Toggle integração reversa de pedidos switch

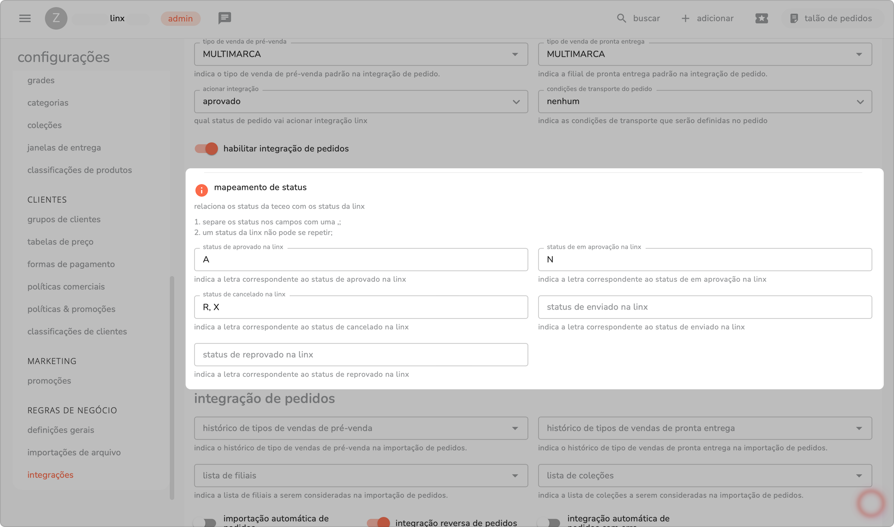click(378, 522)
